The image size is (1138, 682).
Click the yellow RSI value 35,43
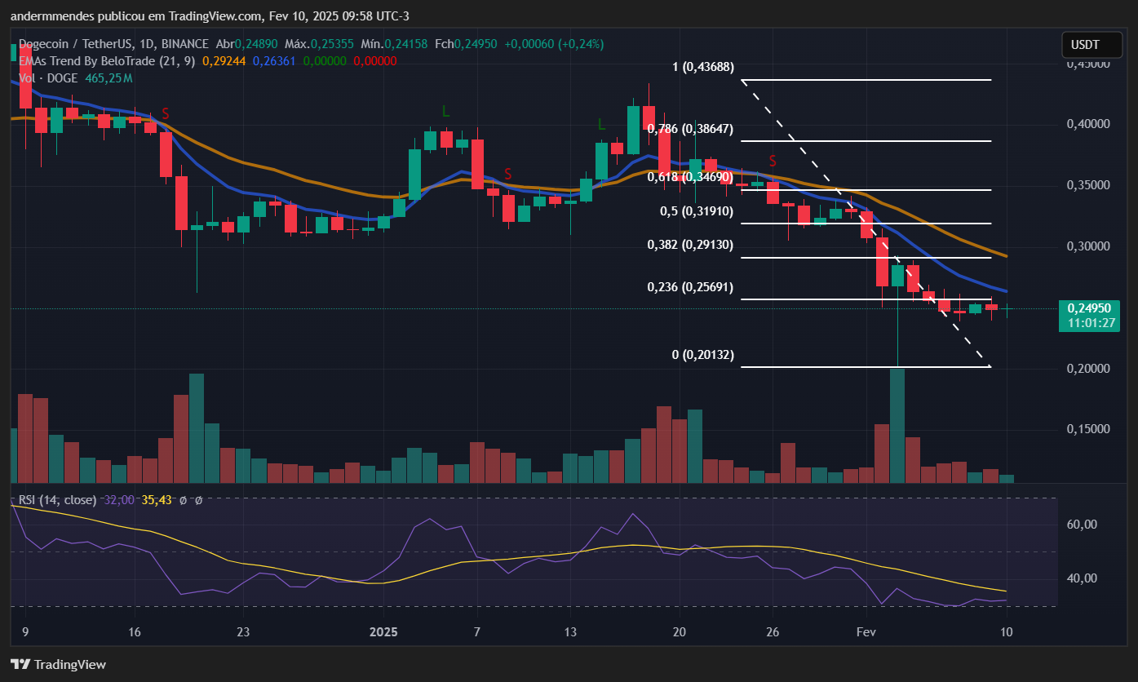(x=157, y=499)
